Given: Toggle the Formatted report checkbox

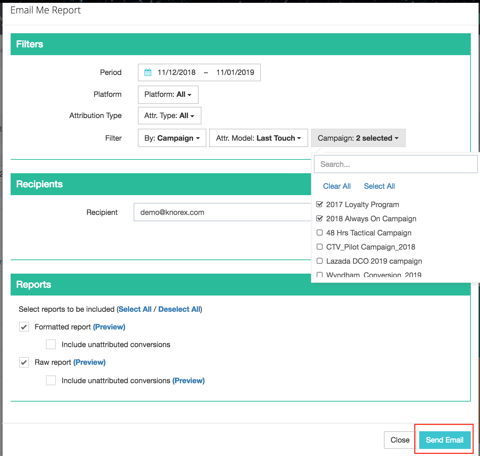Looking at the screenshot, I should point(24,327).
